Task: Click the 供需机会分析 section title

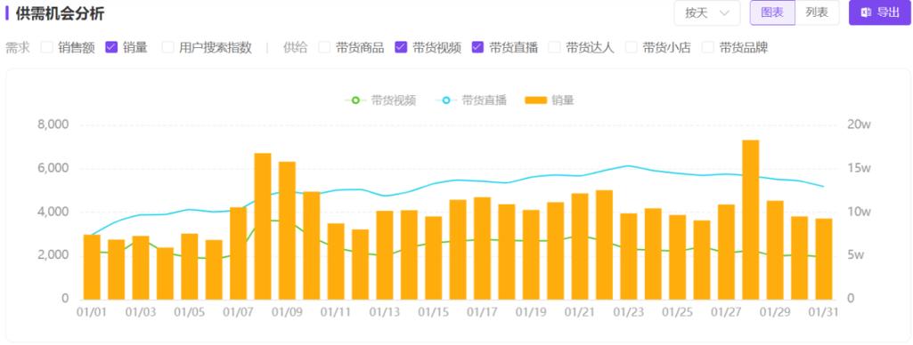Action: 60,14
